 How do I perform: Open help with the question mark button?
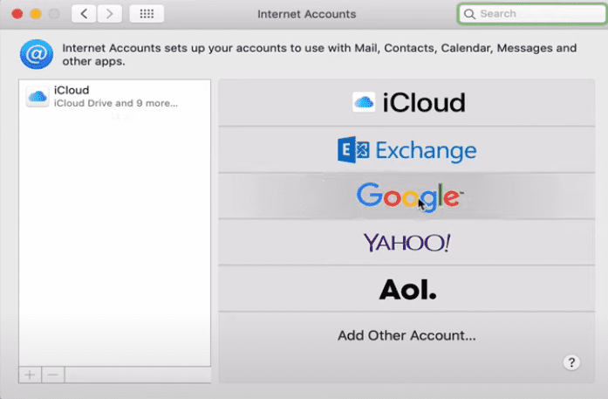(572, 362)
